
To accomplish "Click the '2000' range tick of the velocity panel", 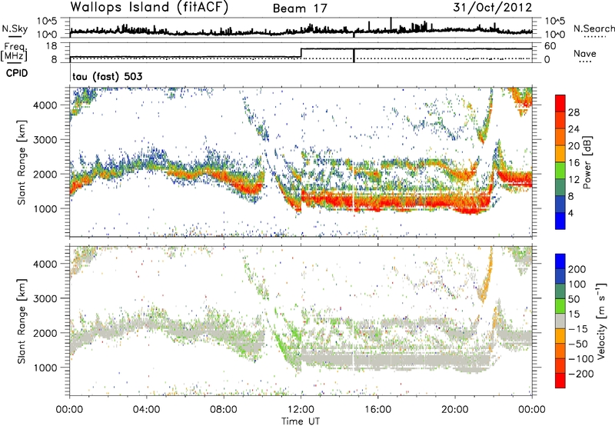I will 45,333.
